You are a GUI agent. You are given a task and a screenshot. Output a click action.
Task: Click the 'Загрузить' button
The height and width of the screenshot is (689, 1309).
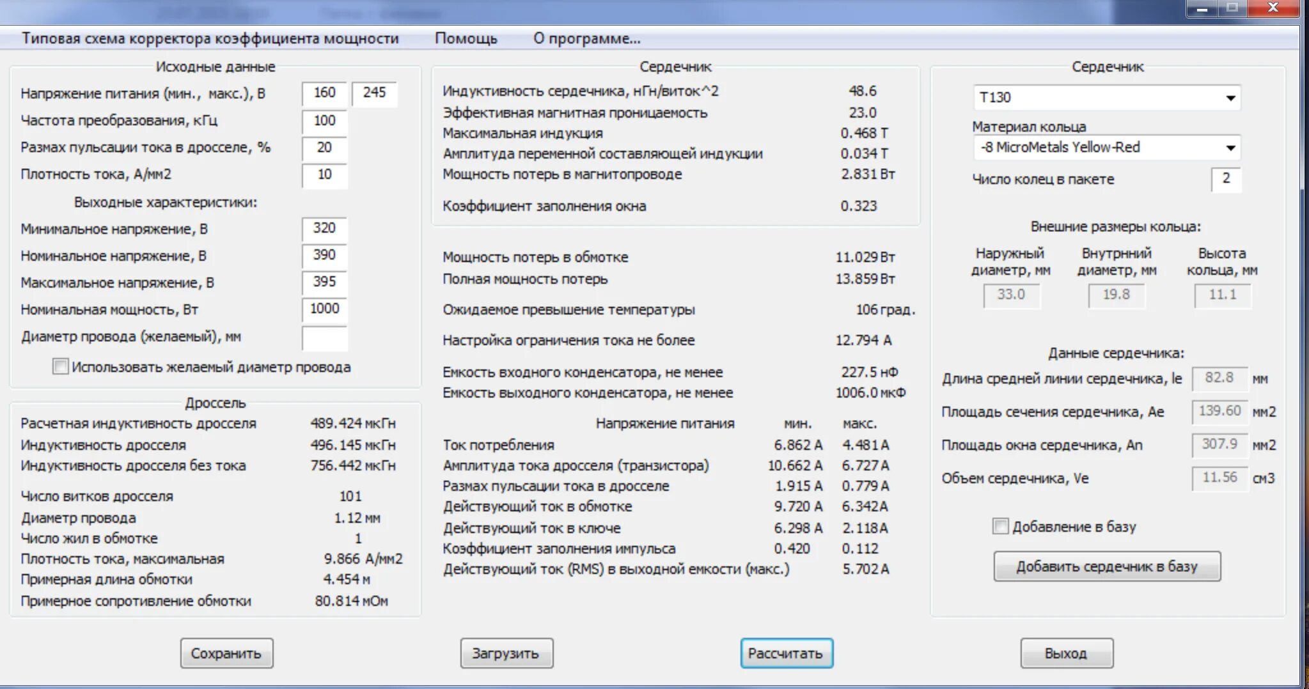pyautogui.click(x=506, y=653)
